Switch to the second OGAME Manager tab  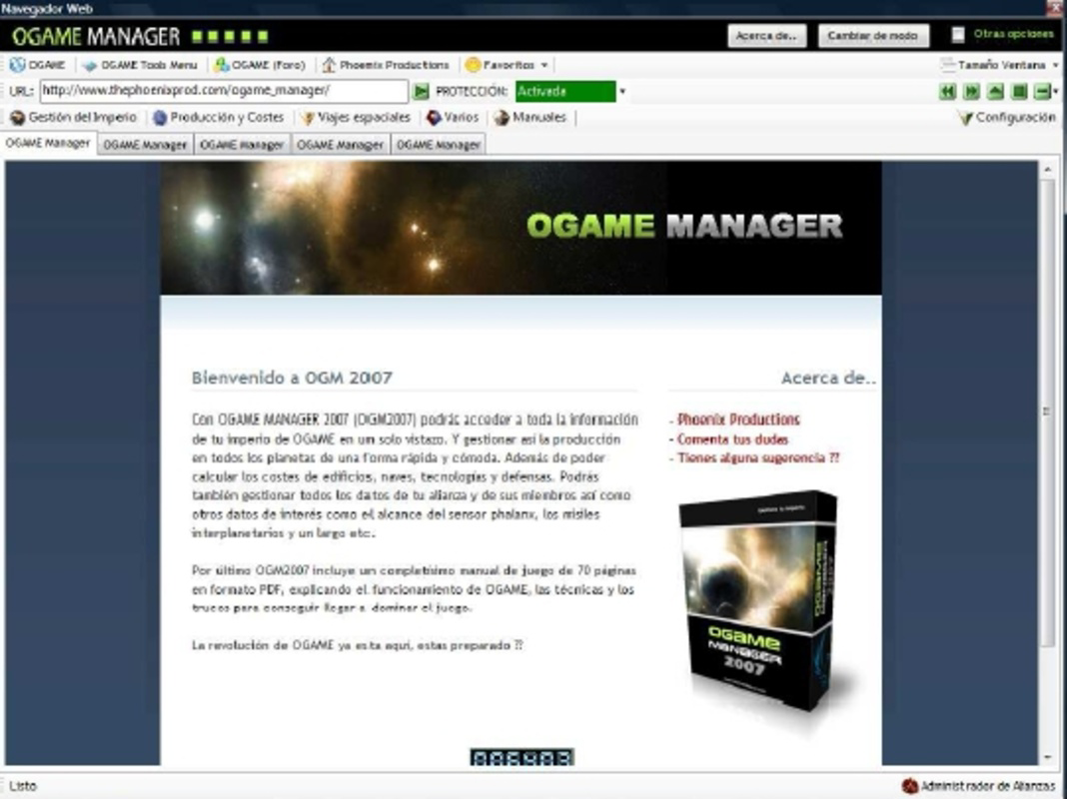[x=145, y=145]
